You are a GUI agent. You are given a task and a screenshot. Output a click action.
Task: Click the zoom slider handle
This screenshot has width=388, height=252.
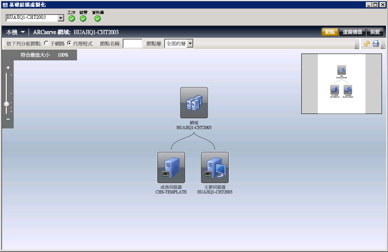point(6,104)
